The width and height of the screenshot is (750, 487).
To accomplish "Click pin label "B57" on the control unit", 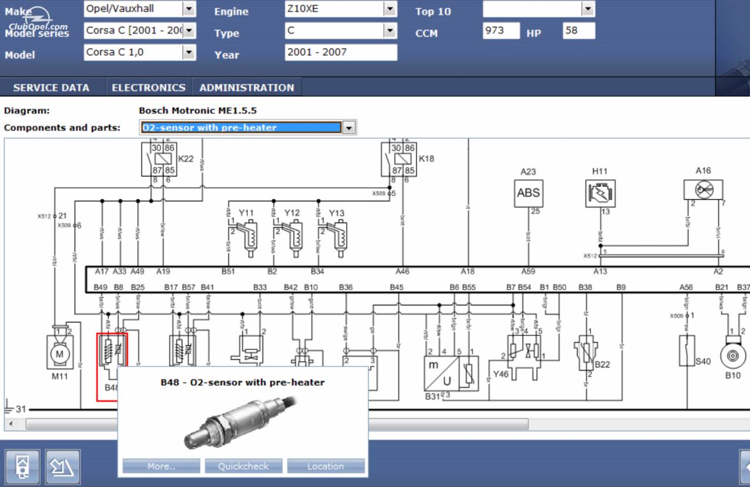I will coord(189,287).
